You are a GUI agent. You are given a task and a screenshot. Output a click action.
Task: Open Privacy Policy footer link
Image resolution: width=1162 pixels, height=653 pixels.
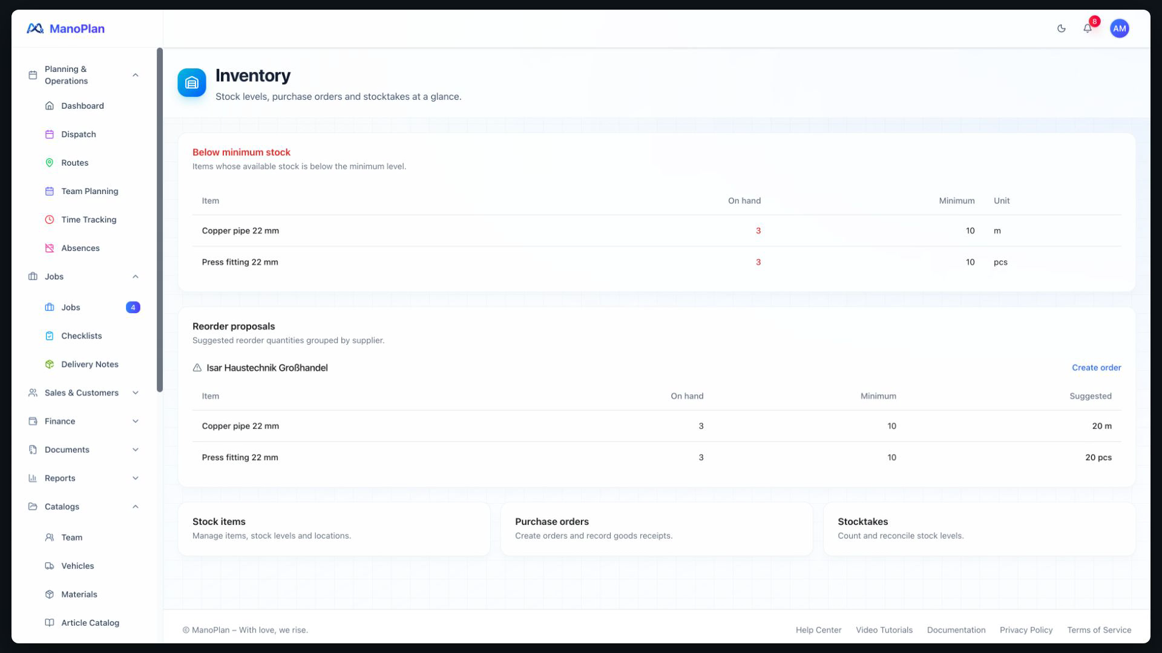point(1026,630)
